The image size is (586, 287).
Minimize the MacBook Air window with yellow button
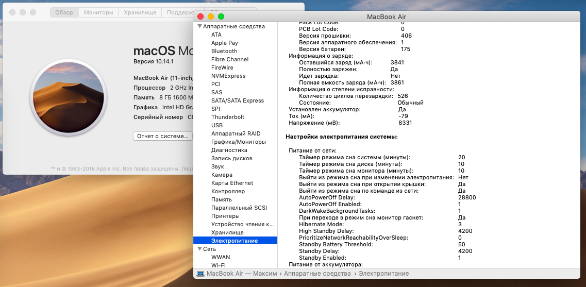(211, 16)
